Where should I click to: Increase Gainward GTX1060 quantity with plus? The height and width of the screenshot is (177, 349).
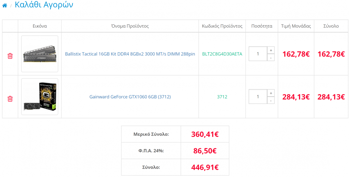tap(271, 93)
